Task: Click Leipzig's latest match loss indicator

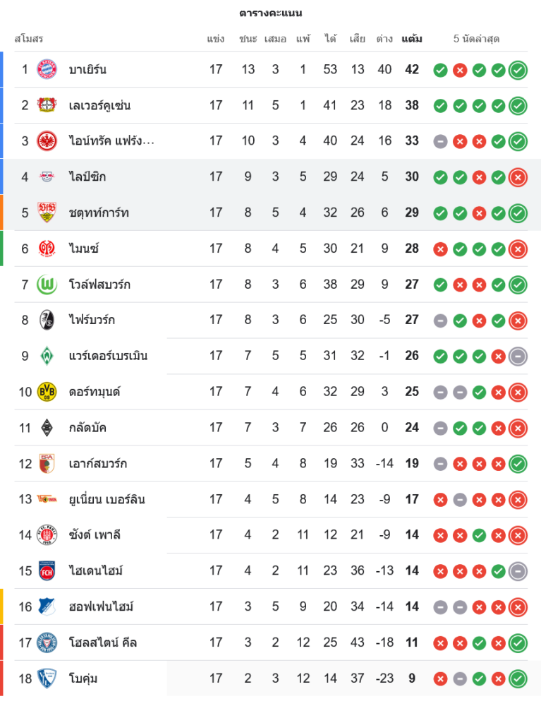Action: 518,176
